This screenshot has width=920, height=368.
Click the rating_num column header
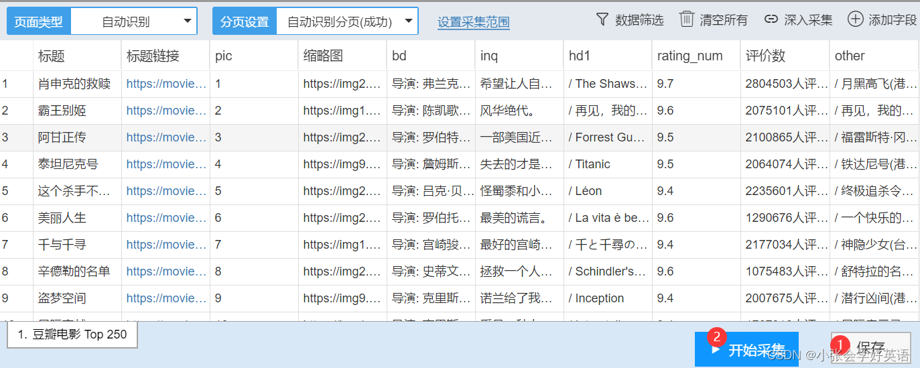[696, 56]
